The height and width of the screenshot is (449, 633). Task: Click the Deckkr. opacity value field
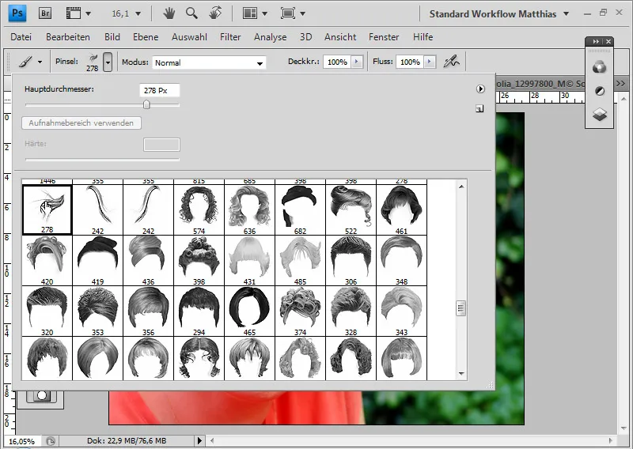tap(337, 62)
